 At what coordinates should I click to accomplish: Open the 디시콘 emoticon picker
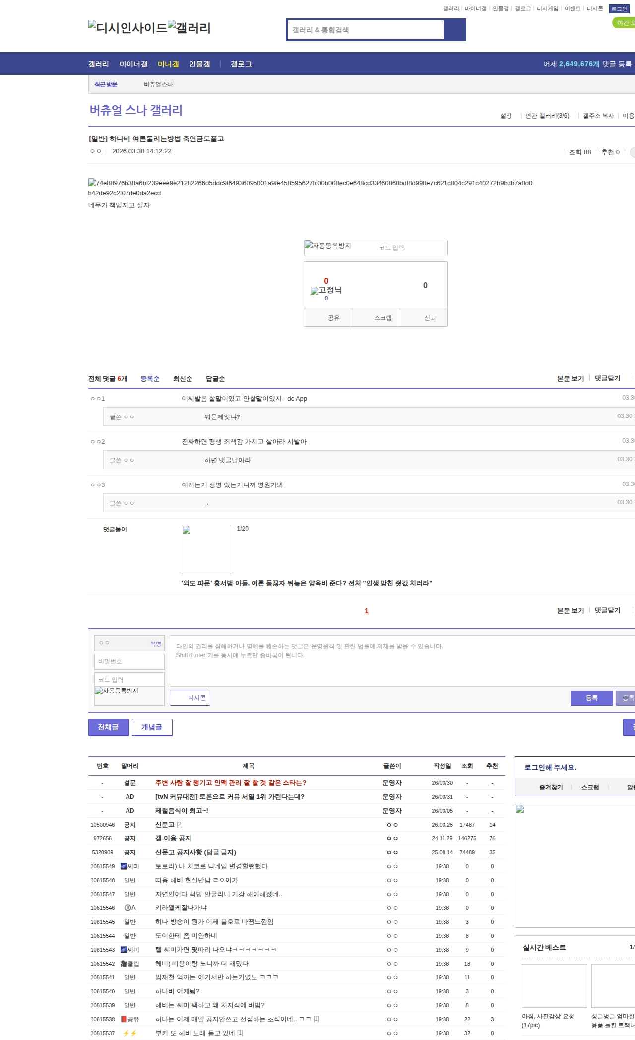point(190,698)
